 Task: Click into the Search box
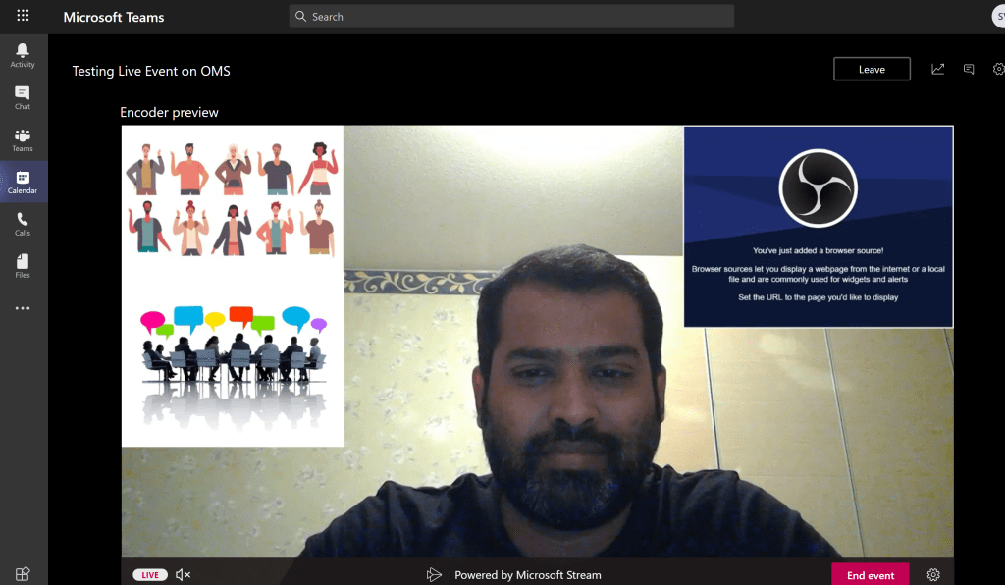[x=511, y=17]
